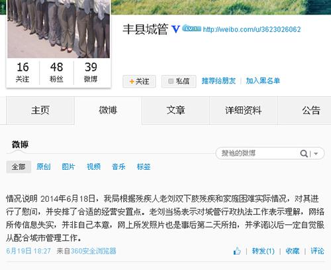The image size is (331, 270).
Task: Open search options dropdown arrow
Action: (316, 153)
